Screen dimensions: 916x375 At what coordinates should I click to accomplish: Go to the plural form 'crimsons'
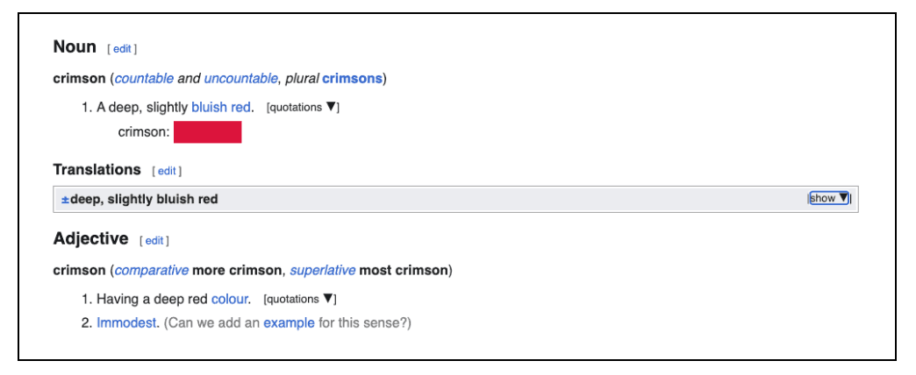(x=352, y=79)
